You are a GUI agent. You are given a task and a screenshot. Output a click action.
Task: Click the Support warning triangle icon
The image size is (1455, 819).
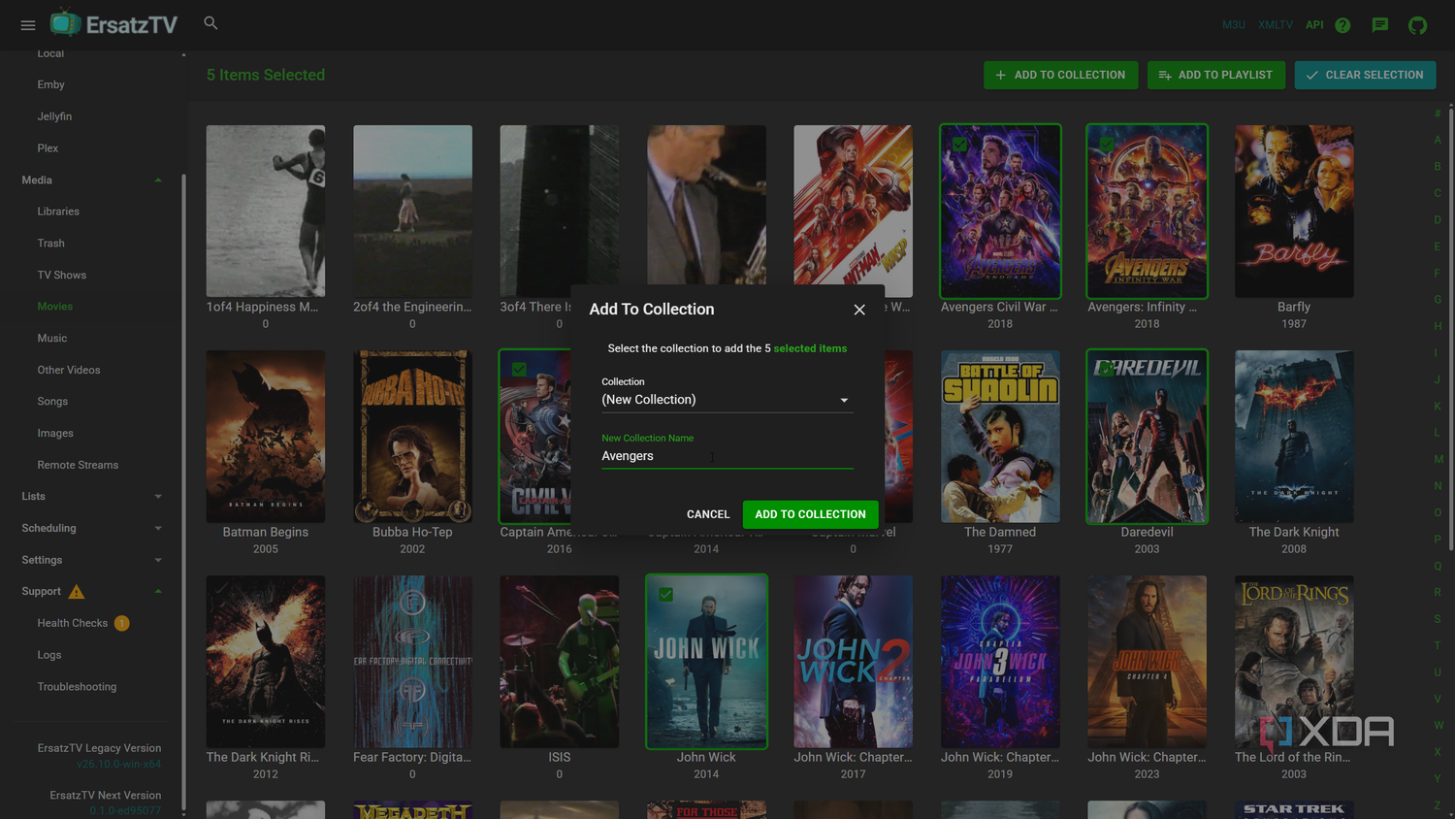[x=77, y=591]
